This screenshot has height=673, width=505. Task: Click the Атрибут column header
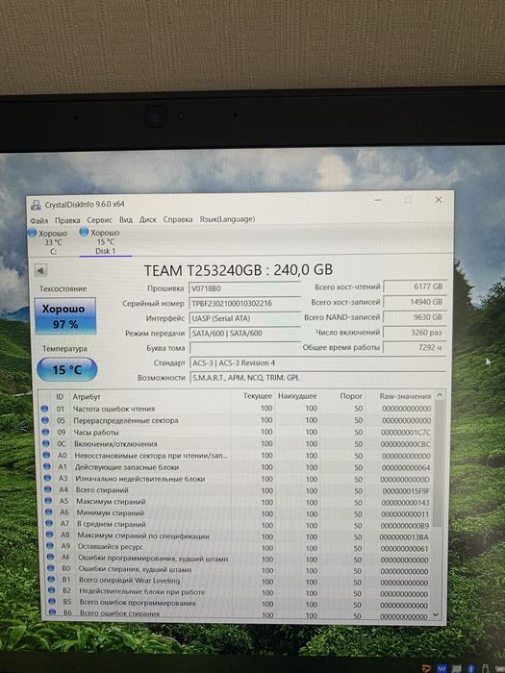[x=87, y=397]
